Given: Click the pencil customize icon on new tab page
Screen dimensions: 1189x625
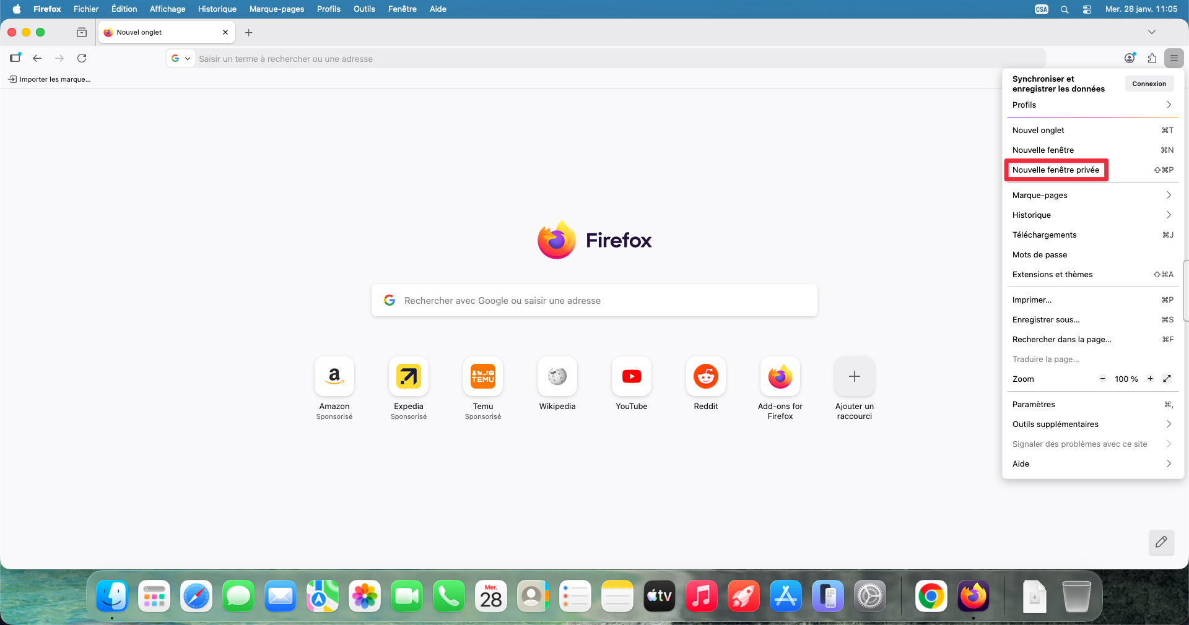Looking at the screenshot, I should pos(1161,542).
